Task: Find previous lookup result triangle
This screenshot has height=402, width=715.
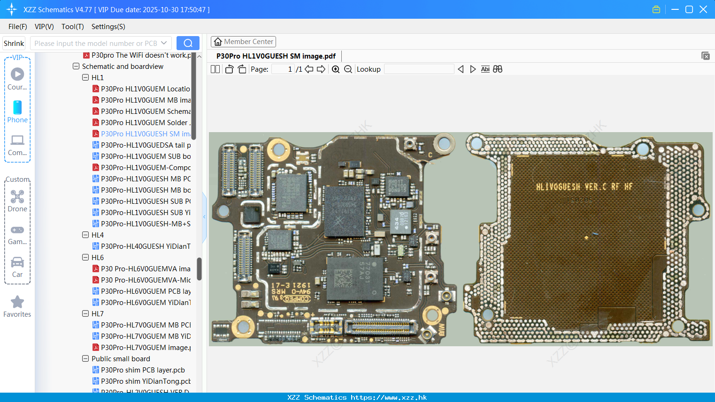Action: click(461, 69)
